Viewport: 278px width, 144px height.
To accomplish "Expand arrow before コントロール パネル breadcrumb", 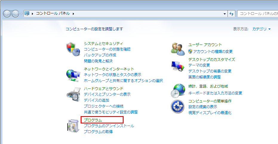I will pos(33,14).
